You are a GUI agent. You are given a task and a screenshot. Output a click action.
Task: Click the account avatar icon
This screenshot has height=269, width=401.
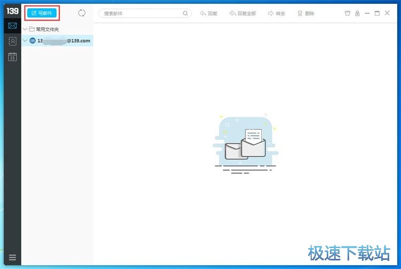point(33,41)
